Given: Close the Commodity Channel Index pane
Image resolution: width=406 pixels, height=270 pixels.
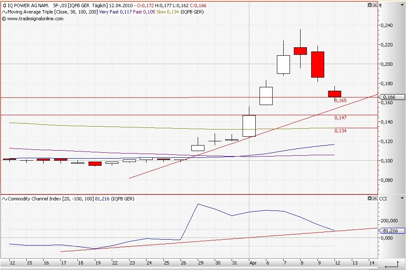Looking at the screenshot, I should (x=375, y=198).
